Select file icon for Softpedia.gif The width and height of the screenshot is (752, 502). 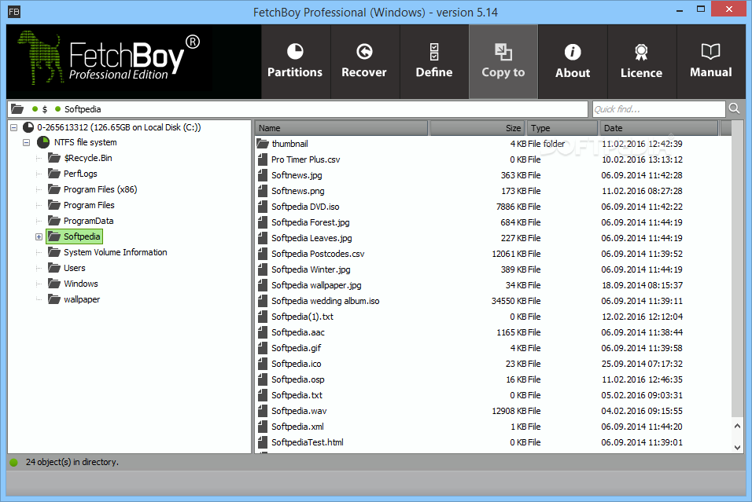(x=263, y=348)
